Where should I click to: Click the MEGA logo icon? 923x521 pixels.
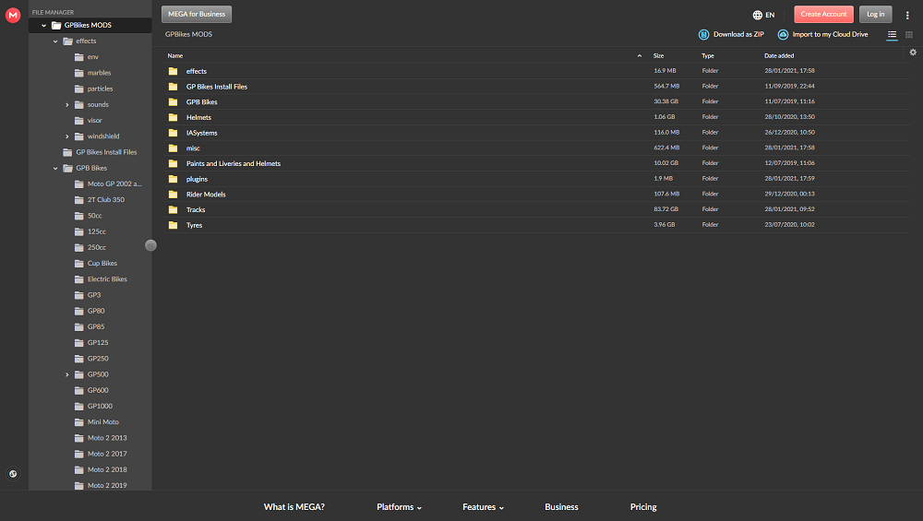pos(13,16)
